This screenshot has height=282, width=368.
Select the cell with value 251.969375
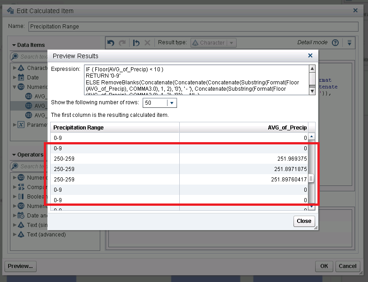[x=244, y=158]
